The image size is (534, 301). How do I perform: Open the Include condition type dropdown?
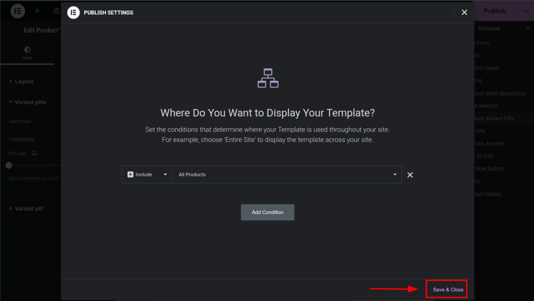point(147,175)
